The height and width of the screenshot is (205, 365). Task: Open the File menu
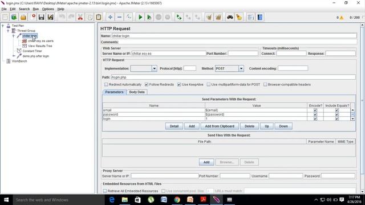point(4,9)
